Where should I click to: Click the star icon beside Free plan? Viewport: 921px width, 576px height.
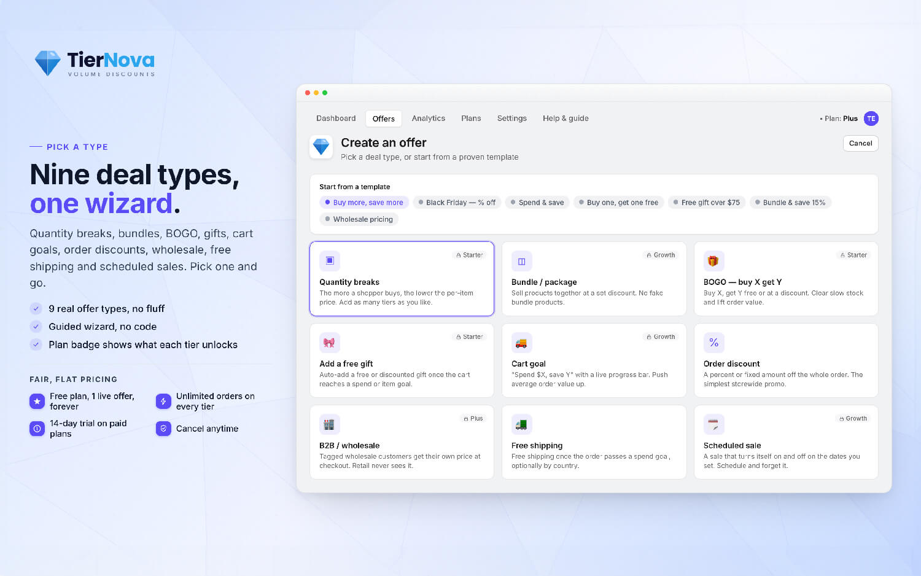pyautogui.click(x=37, y=401)
